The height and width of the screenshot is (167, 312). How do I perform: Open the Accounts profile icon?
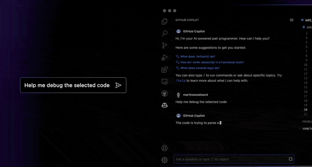tap(164, 148)
